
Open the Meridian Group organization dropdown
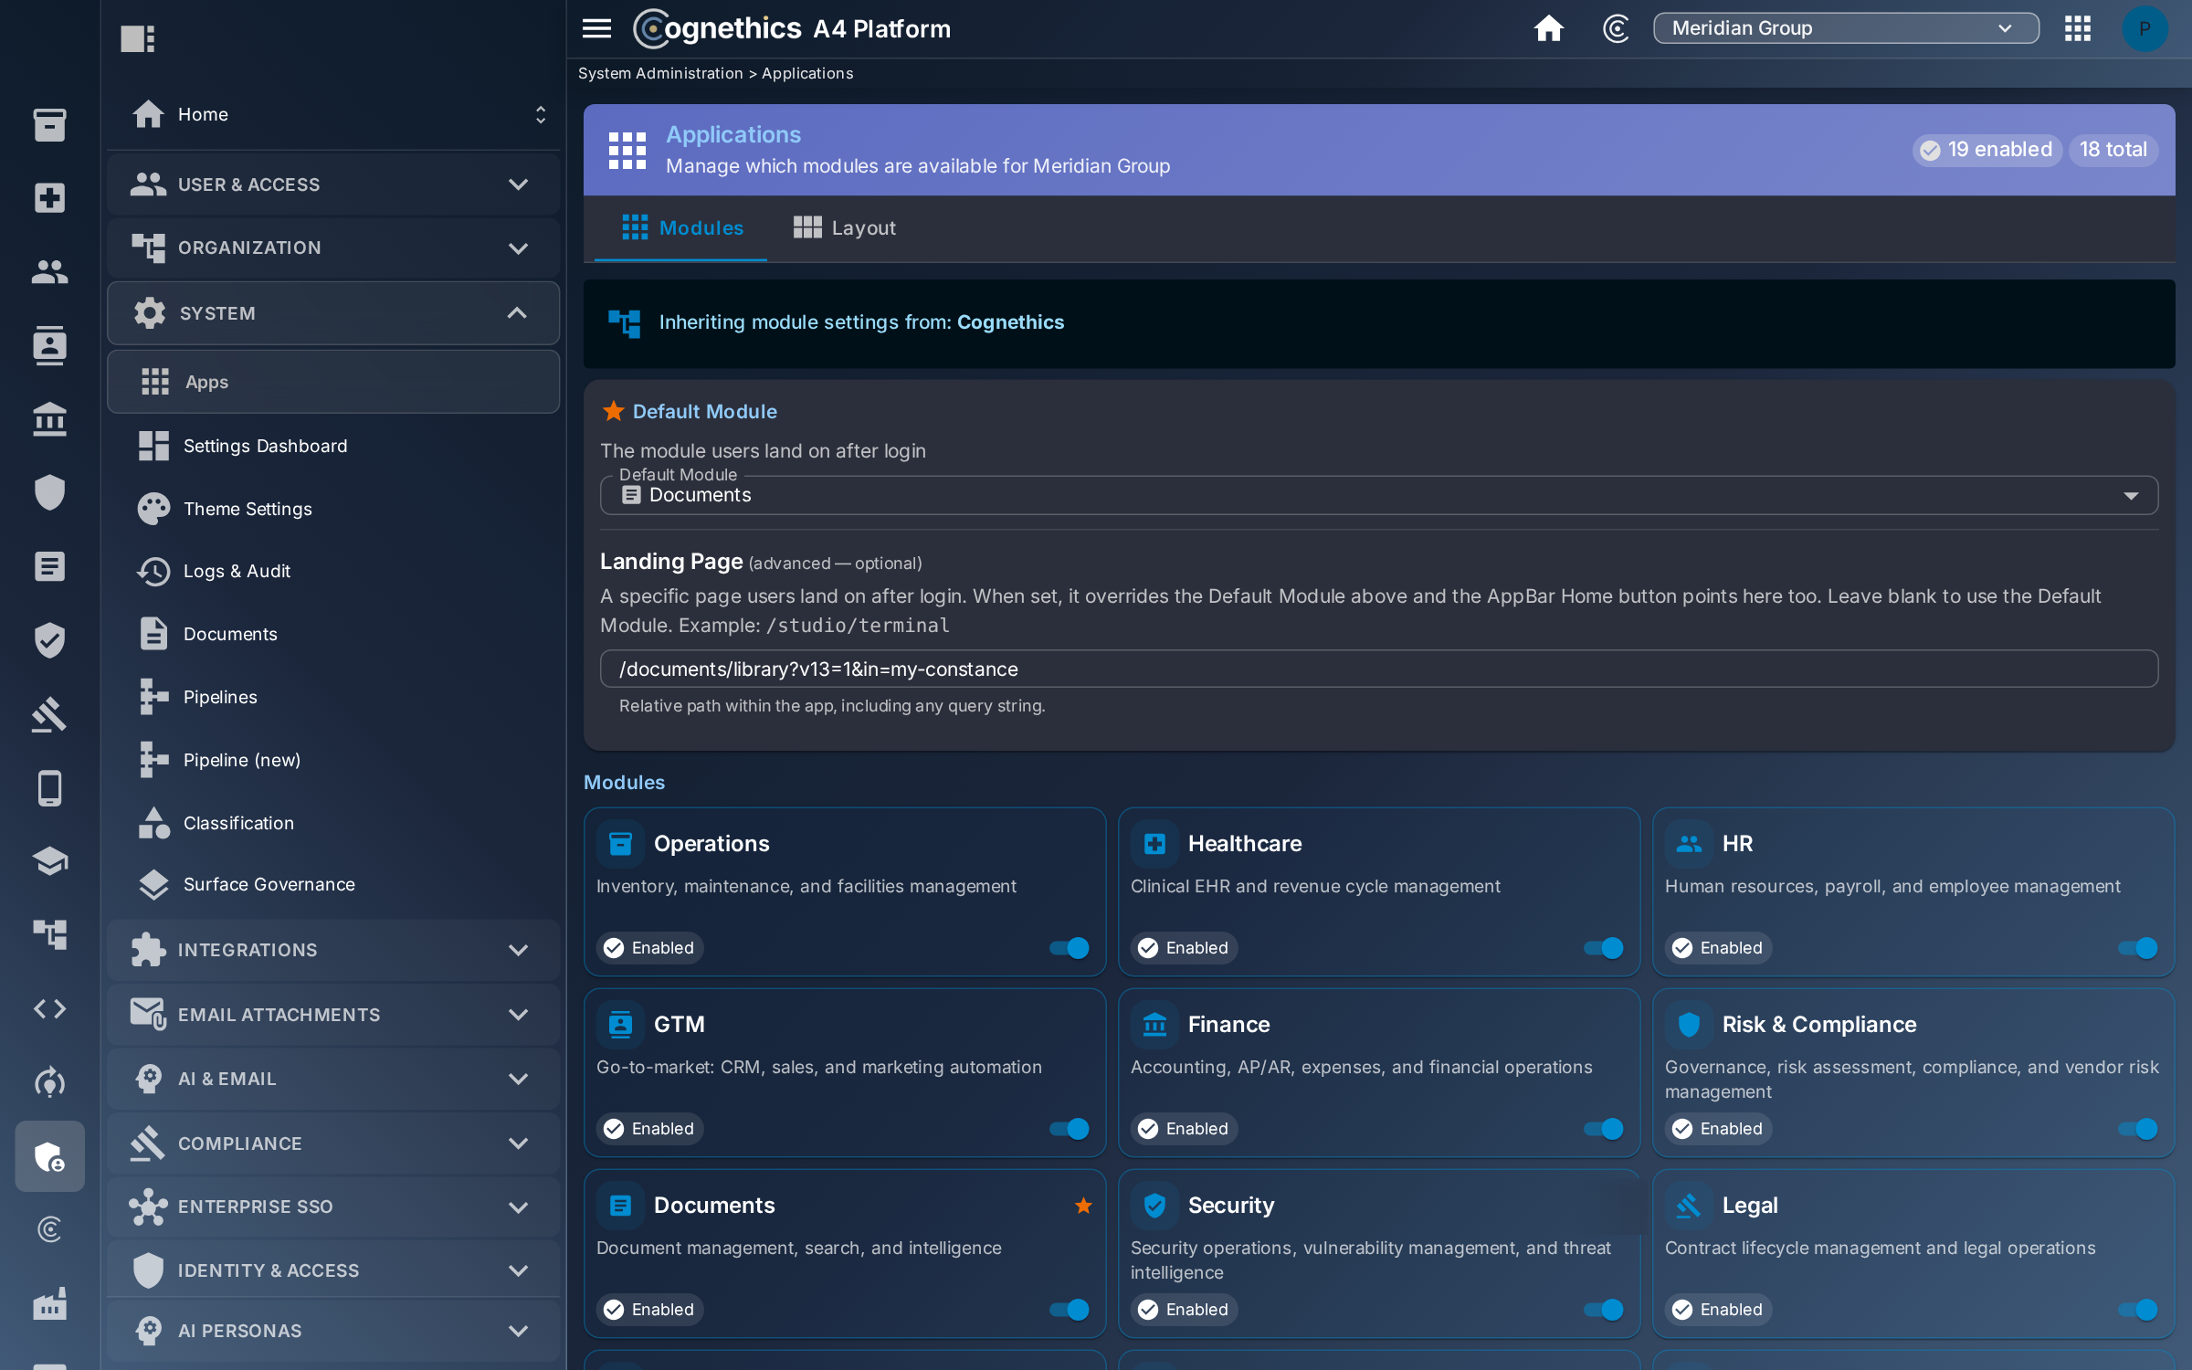click(1846, 28)
